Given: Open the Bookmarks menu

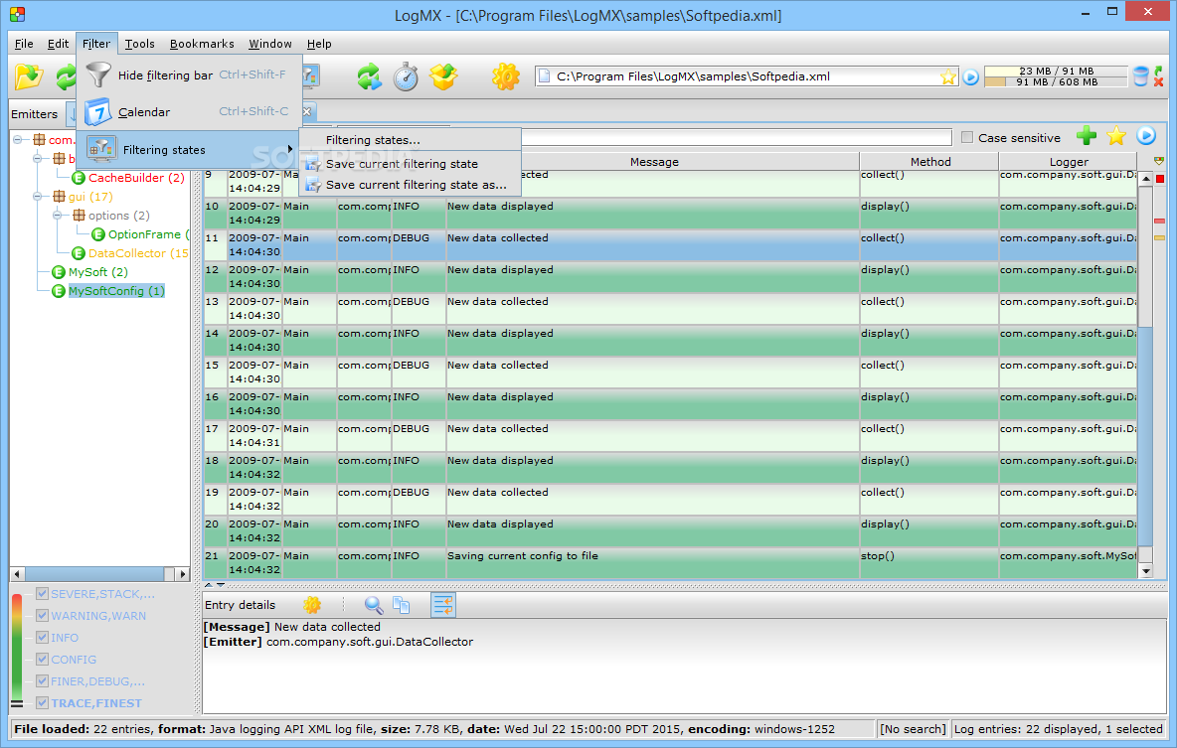Looking at the screenshot, I should (202, 44).
